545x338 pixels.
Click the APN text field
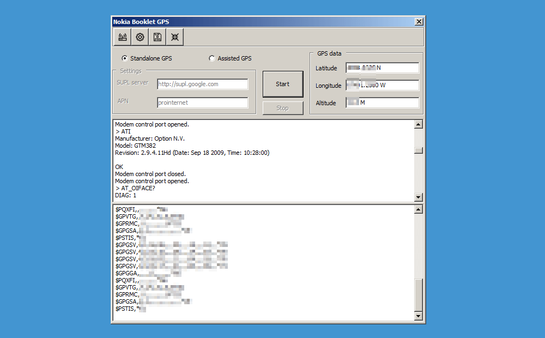[x=202, y=102]
